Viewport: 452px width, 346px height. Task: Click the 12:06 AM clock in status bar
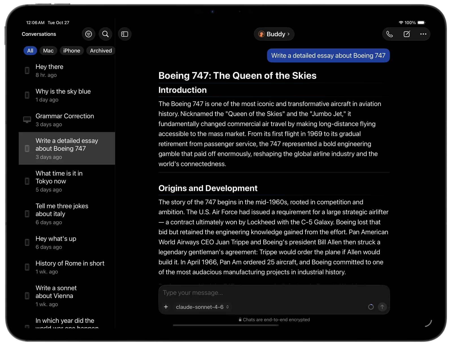pos(35,23)
